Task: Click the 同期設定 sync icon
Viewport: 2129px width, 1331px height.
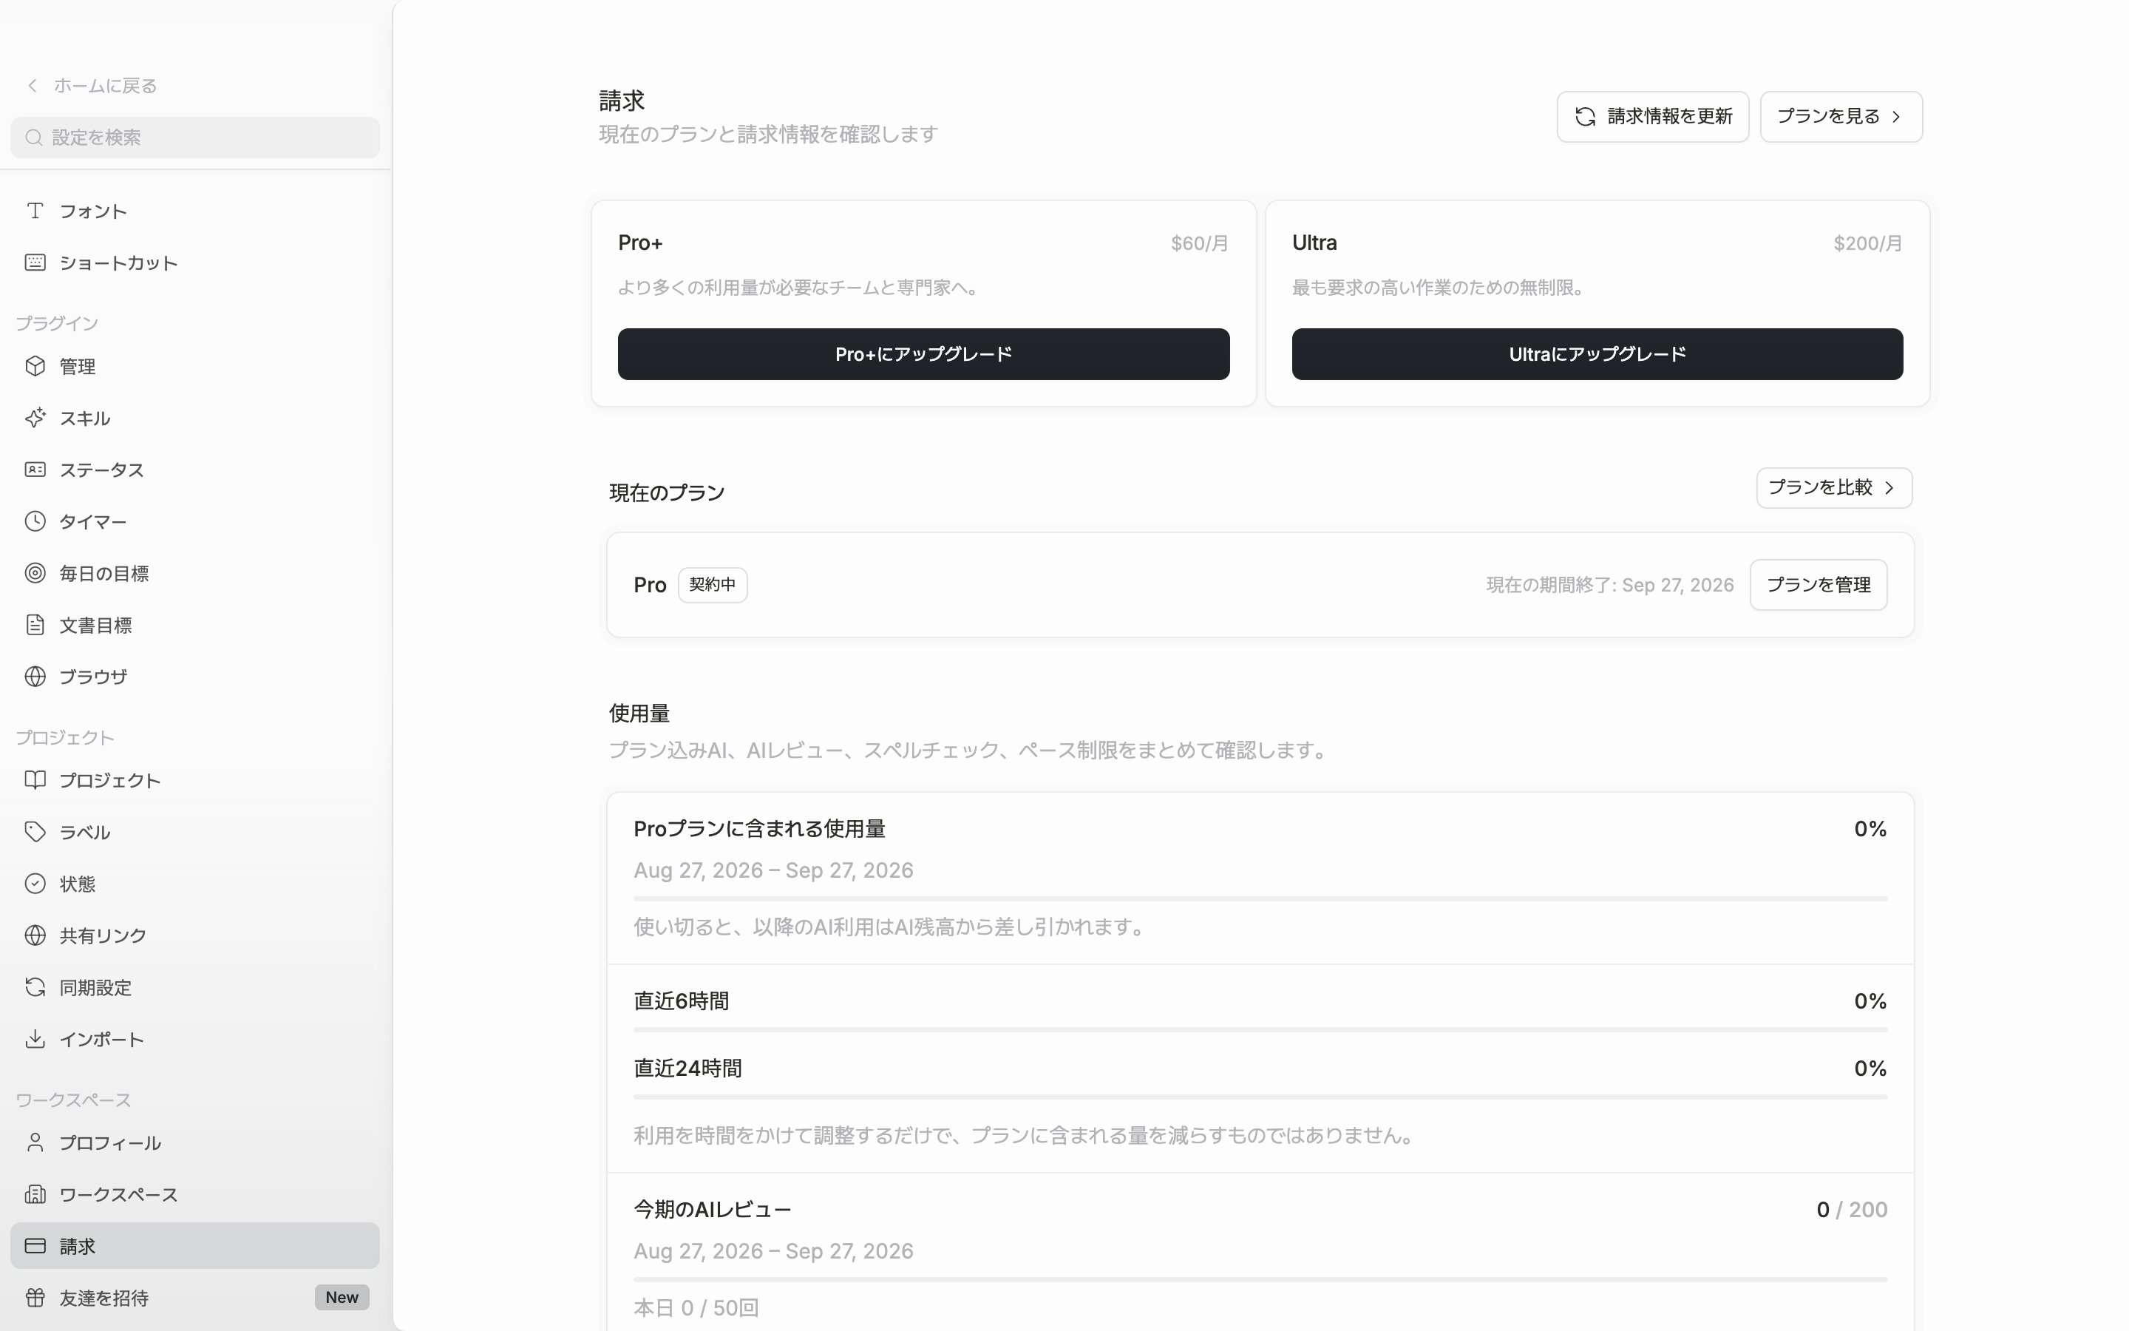Action: [x=35, y=987]
